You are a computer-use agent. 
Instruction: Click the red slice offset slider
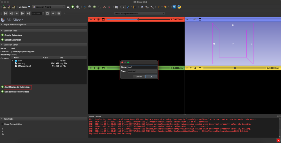138,19
